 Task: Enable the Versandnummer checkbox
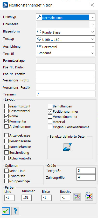(50, 117)
